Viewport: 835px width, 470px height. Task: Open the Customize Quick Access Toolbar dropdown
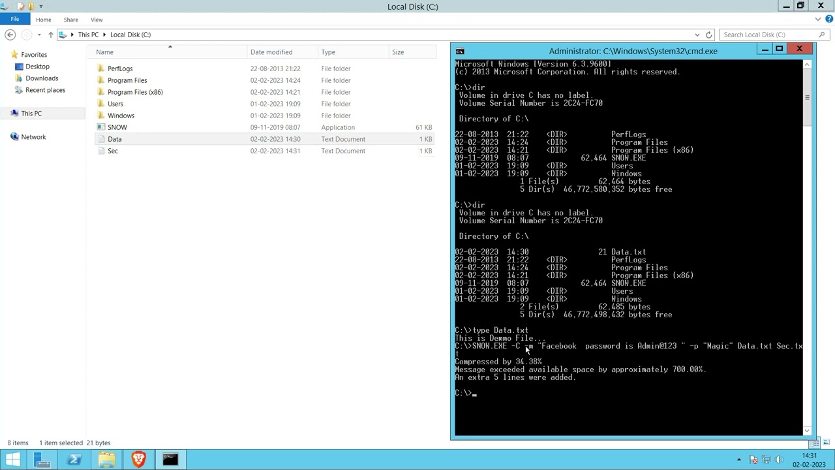coord(40,7)
